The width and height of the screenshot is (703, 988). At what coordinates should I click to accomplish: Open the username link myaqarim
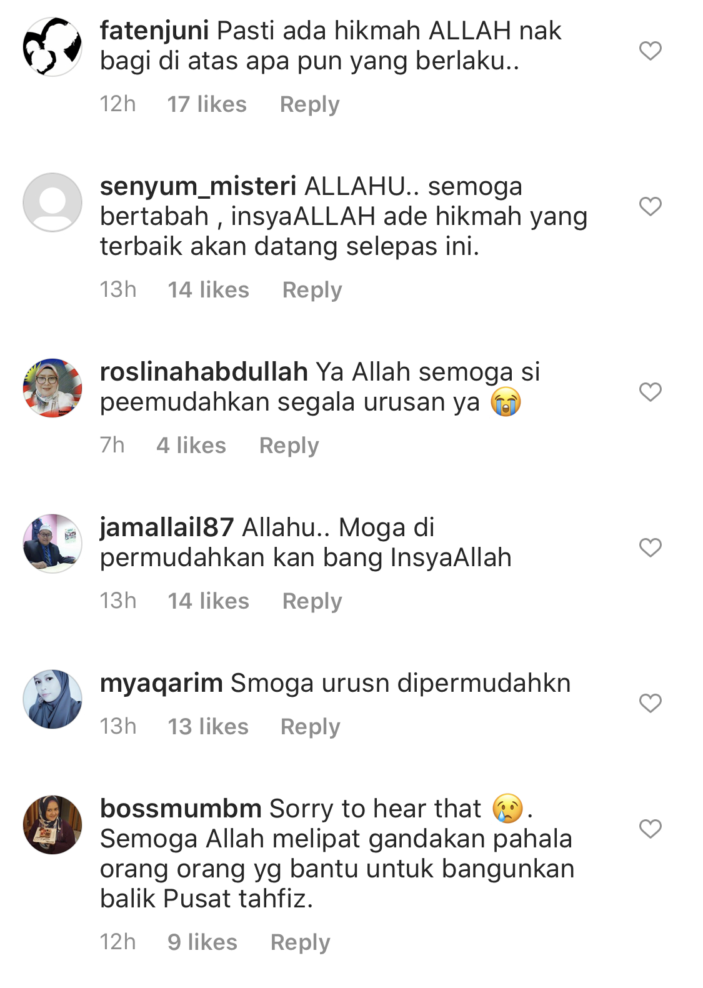[x=161, y=684]
